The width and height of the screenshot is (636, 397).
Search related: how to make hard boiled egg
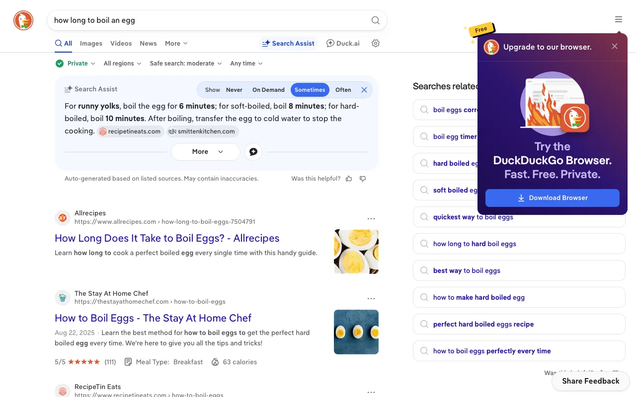pyautogui.click(x=519, y=298)
